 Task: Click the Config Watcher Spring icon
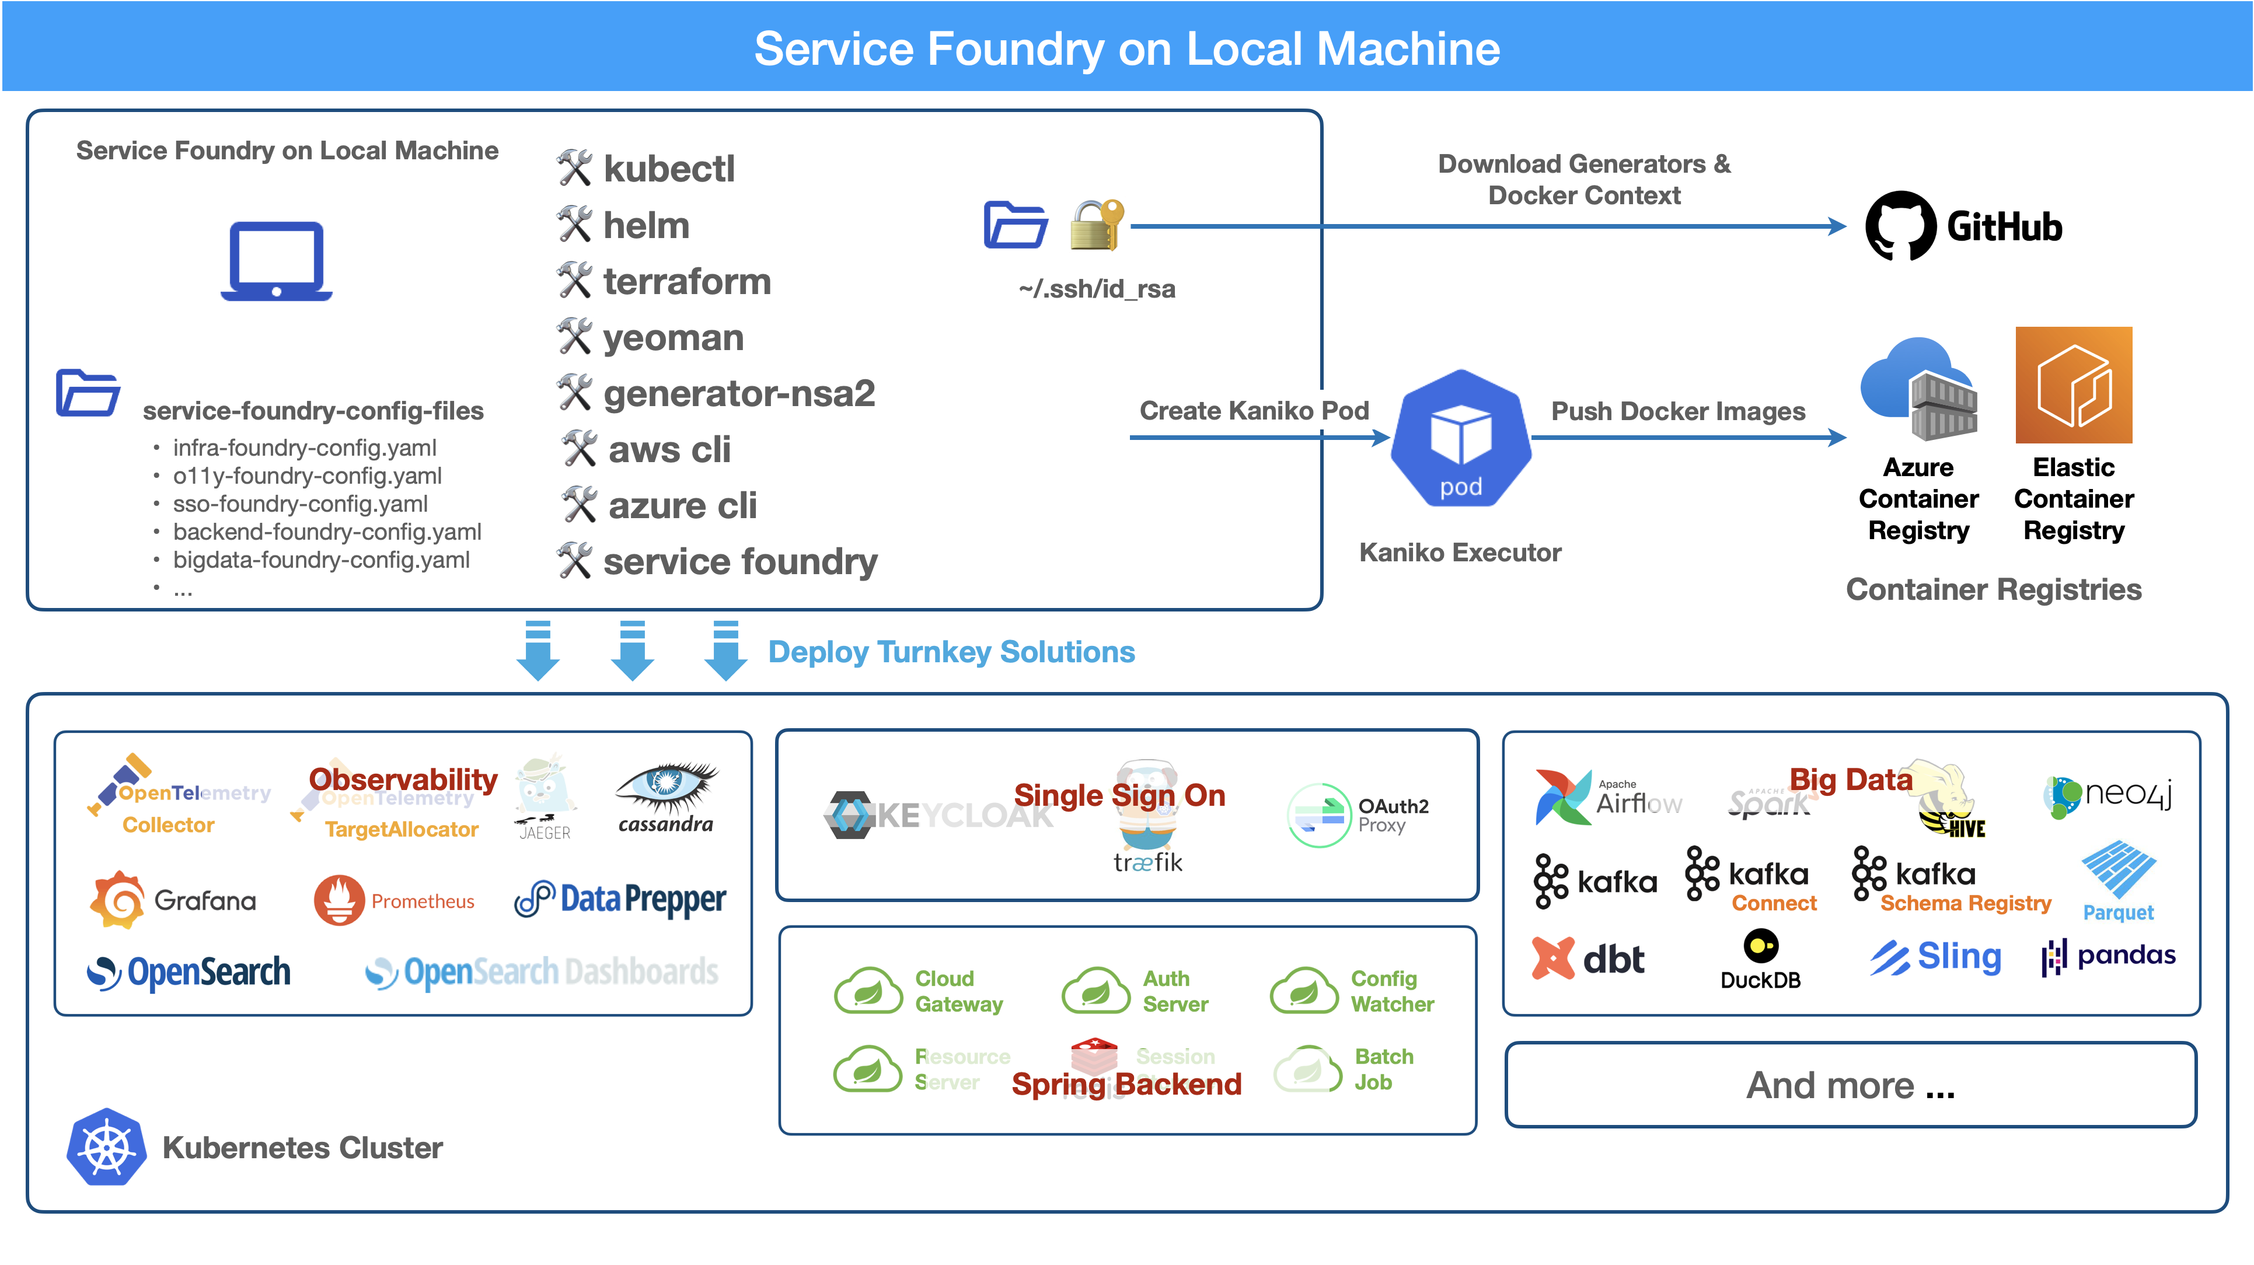(1304, 990)
